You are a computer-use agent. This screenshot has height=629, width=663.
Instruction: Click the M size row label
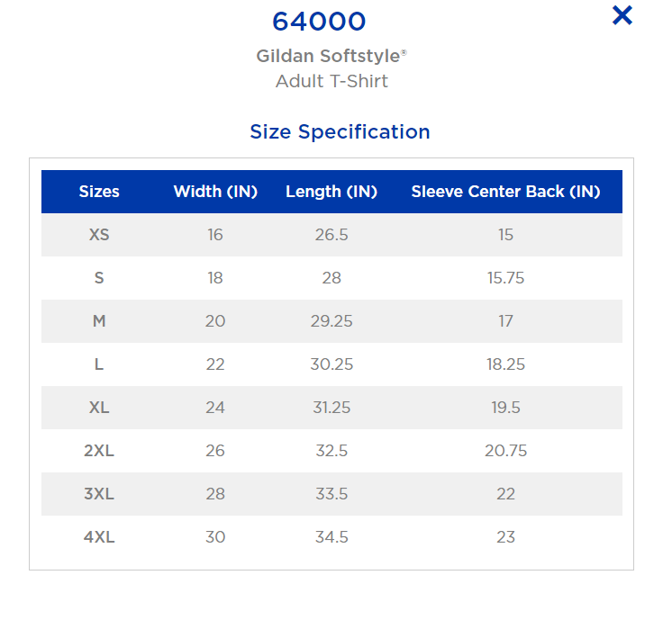(99, 321)
